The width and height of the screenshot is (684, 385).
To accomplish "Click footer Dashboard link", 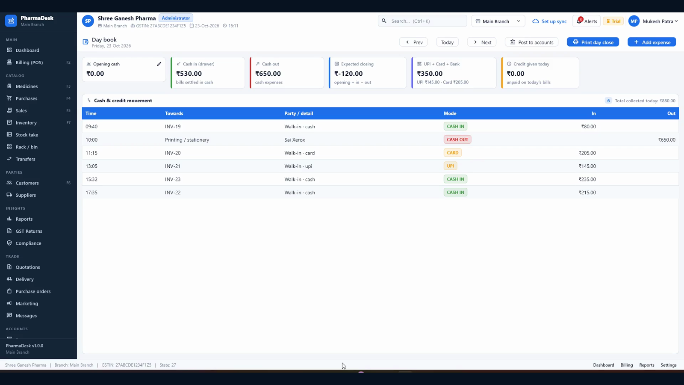I will point(604,365).
